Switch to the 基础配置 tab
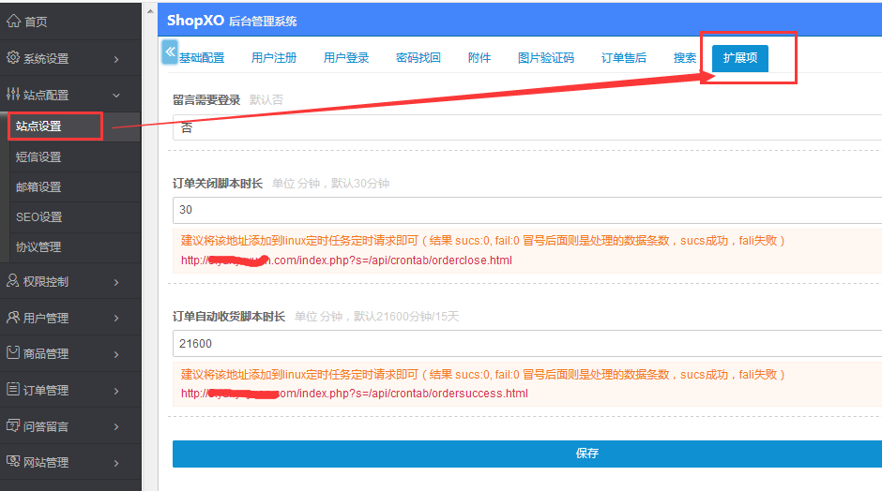882x491 pixels. pos(202,58)
